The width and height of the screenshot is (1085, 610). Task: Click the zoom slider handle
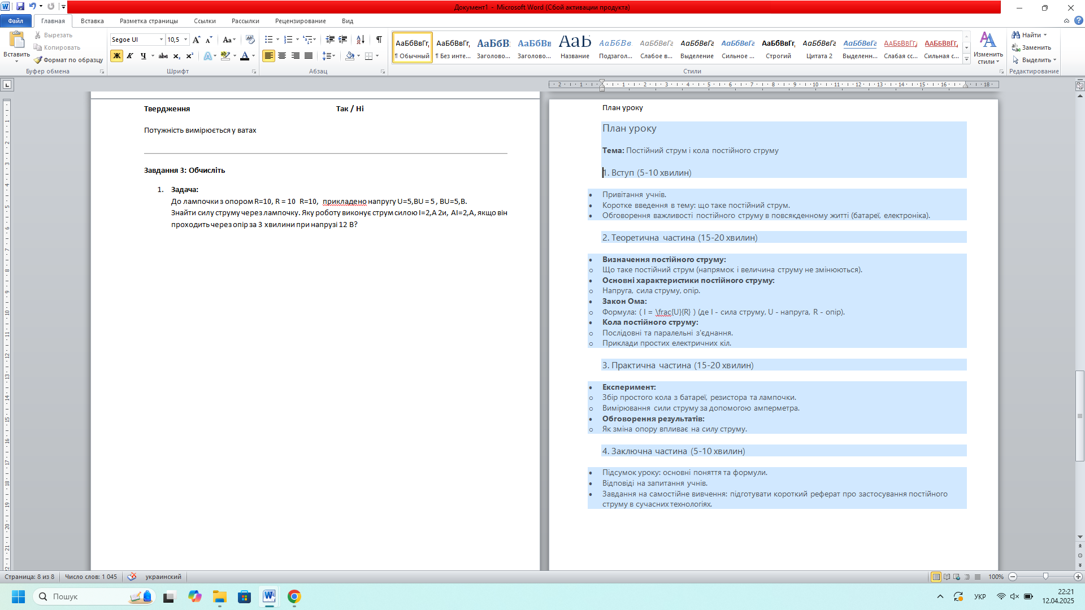pos(1045,577)
